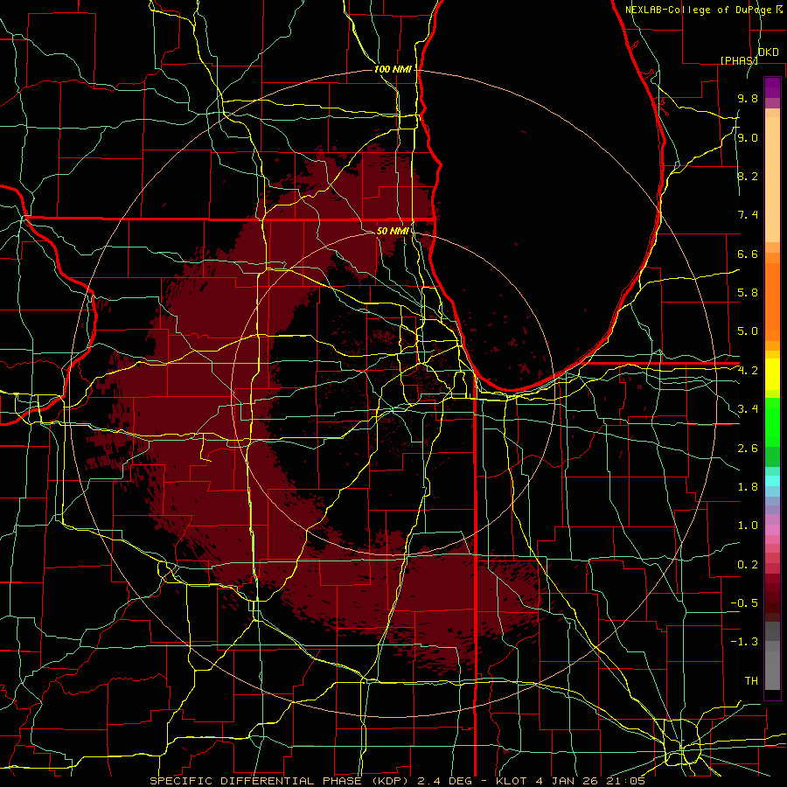Click the 100 NMI range ring label
Screen dimensions: 787x787
point(393,69)
